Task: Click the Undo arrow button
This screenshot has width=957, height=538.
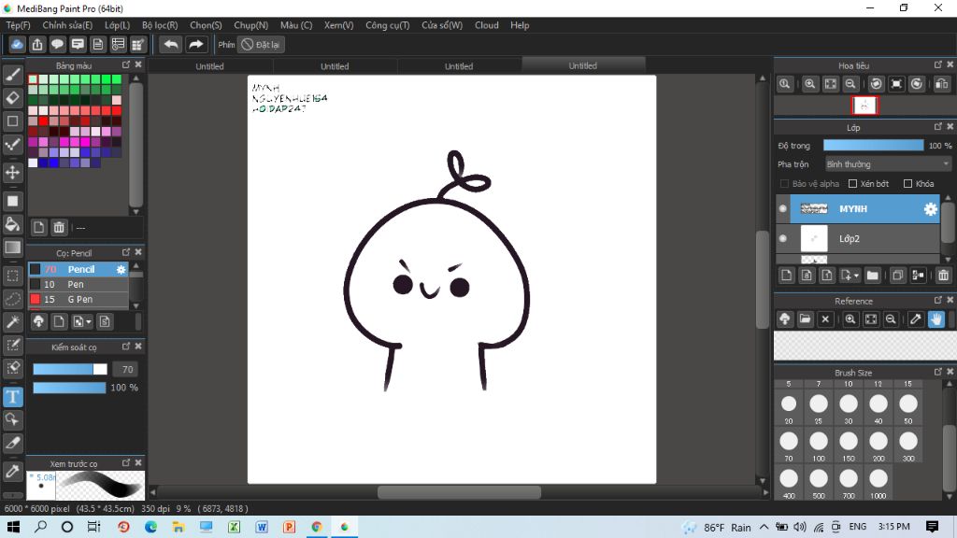Action: tap(171, 45)
